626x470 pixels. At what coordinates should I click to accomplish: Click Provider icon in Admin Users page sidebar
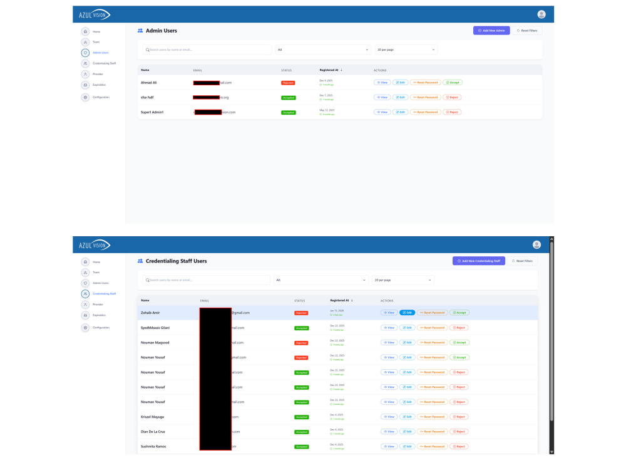pyautogui.click(x=85, y=75)
